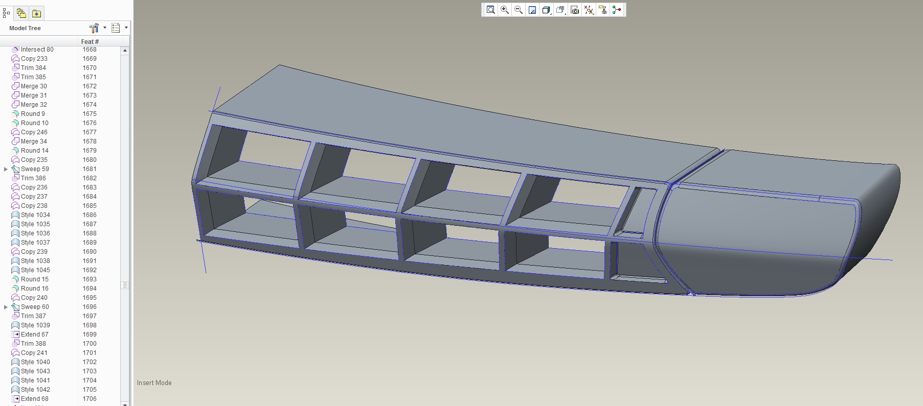Click the Refit view icon
The image size is (923, 406).
click(490, 10)
